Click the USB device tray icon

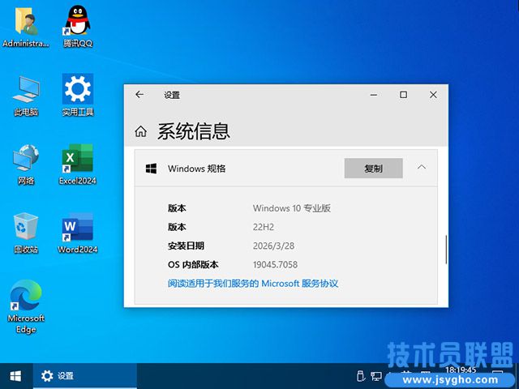coord(360,376)
